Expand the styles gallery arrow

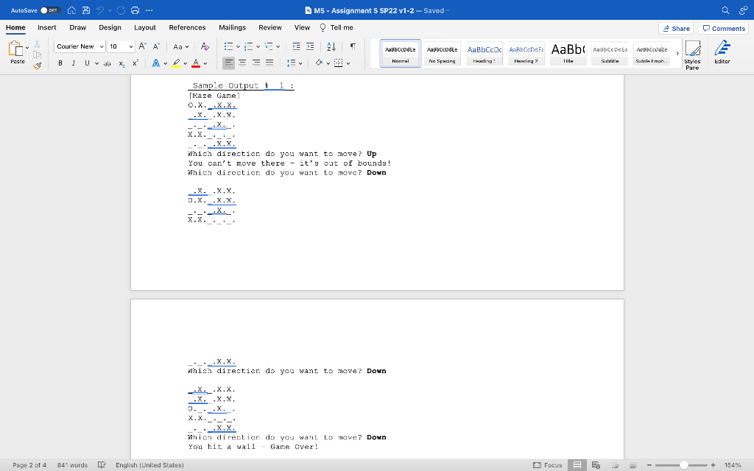[x=677, y=53]
